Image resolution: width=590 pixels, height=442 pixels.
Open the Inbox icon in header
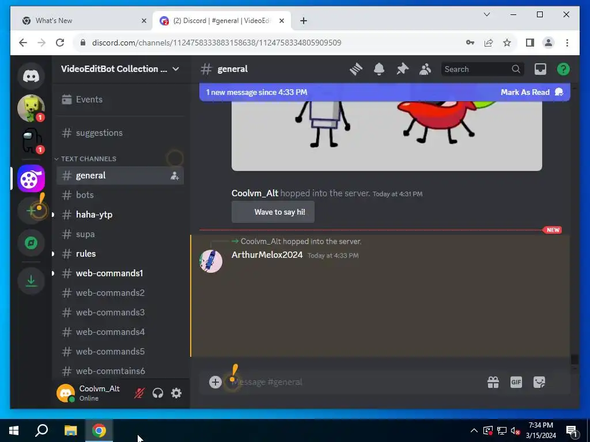click(540, 69)
